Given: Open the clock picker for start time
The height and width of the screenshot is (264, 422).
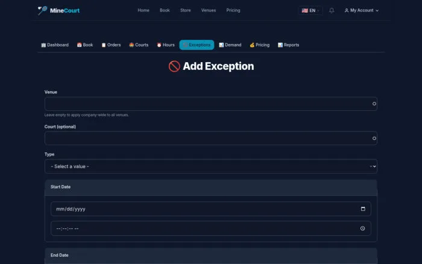Looking at the screenshot, I should [362, 228].
